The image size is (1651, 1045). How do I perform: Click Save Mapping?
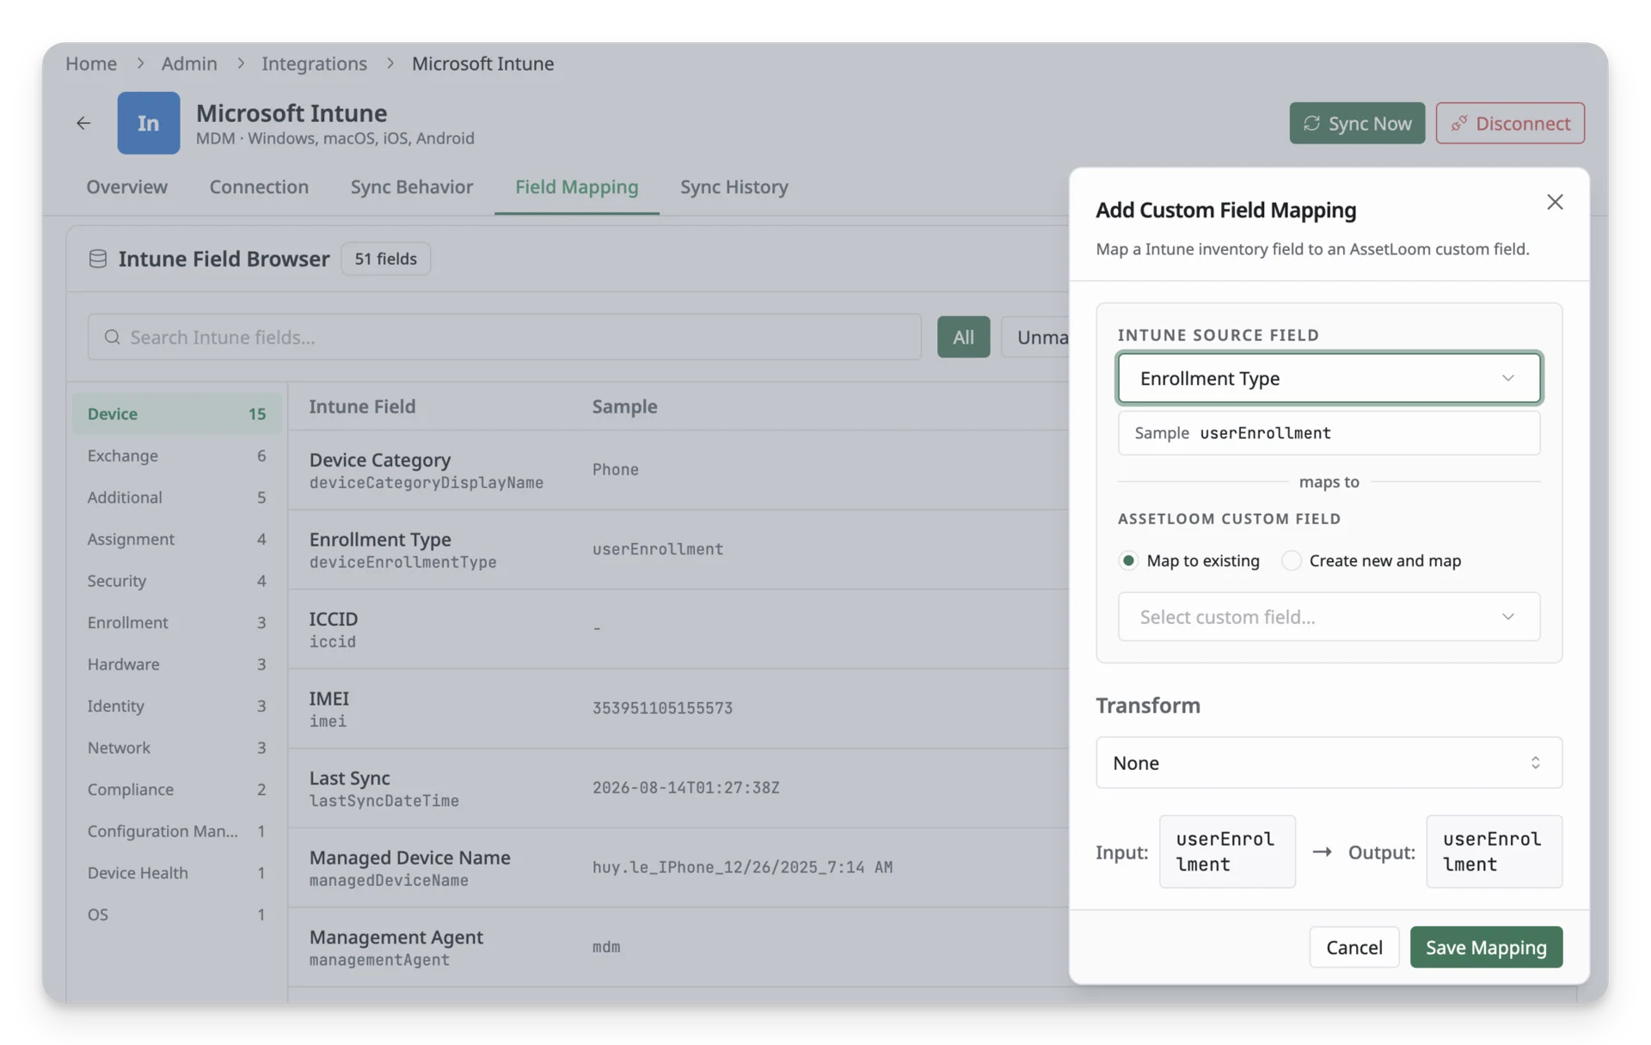[1486, 947]
